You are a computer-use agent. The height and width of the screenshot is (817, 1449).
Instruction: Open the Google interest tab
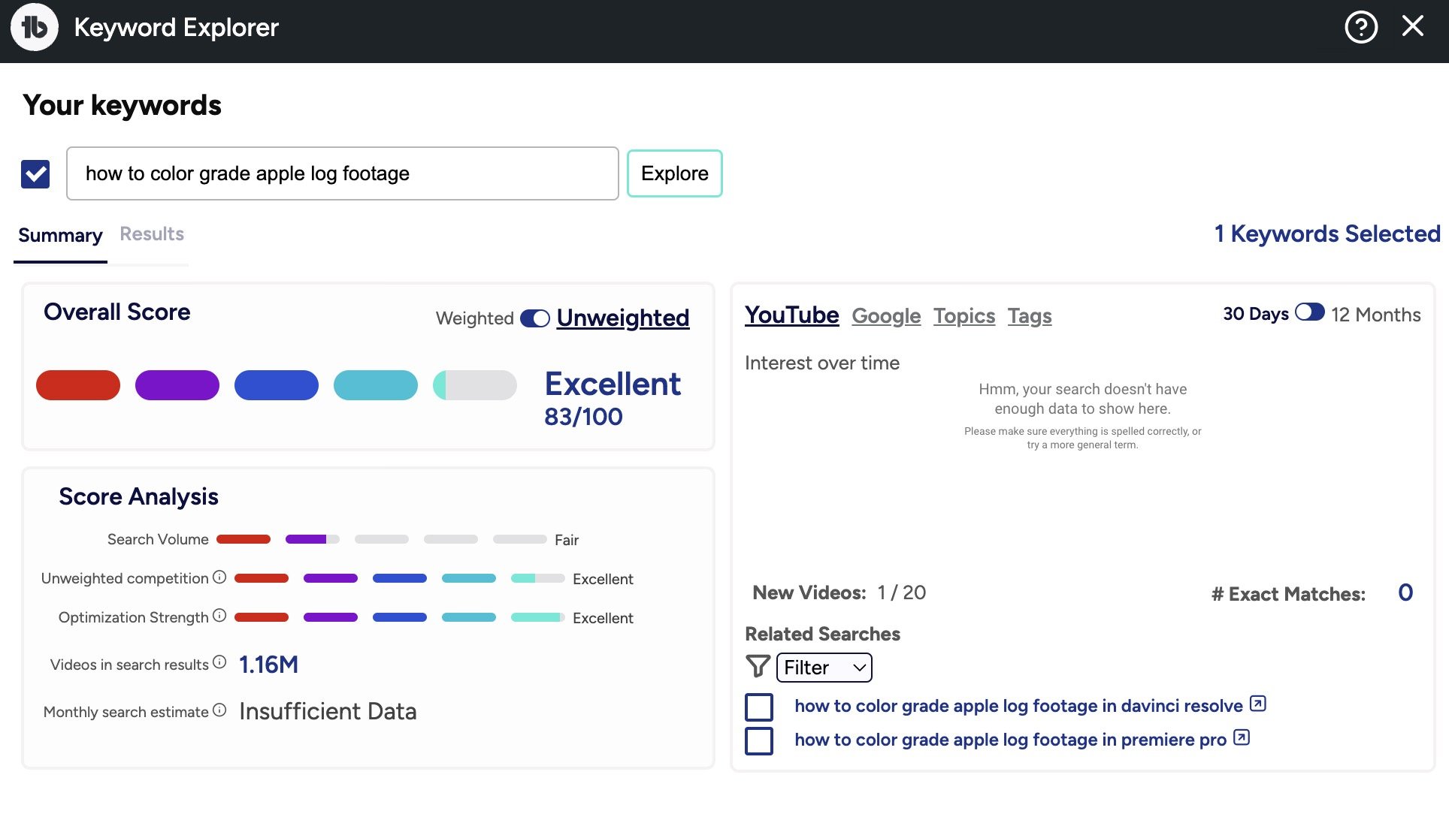(x=886, y=316)
